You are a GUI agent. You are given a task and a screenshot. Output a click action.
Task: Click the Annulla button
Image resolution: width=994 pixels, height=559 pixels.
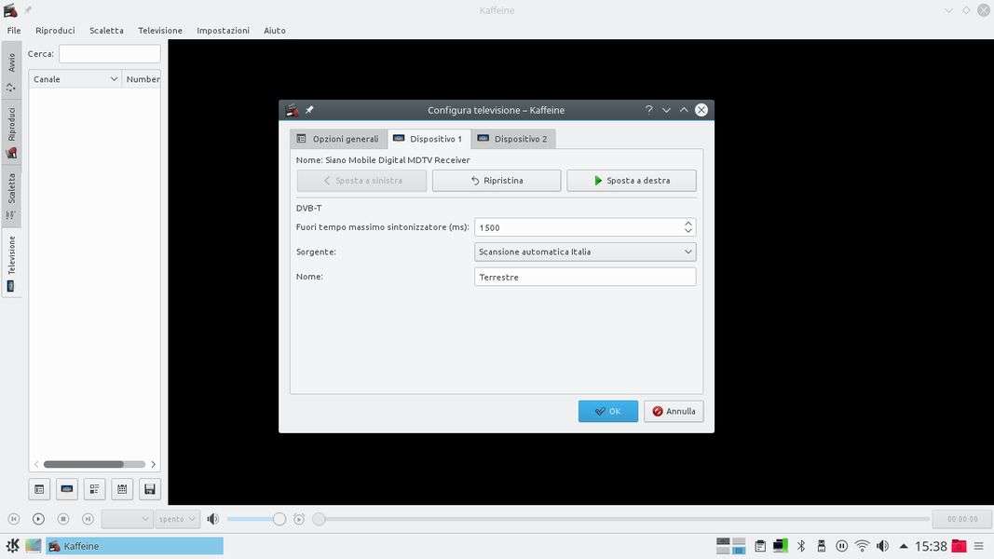(x=673, y=411)
